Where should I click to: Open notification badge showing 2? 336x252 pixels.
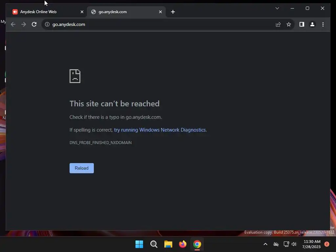tap(326, 244)
